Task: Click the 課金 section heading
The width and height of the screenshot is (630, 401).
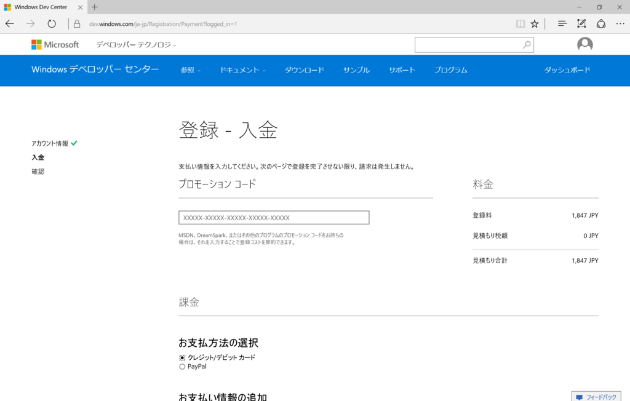Action: tap(189, 302)
